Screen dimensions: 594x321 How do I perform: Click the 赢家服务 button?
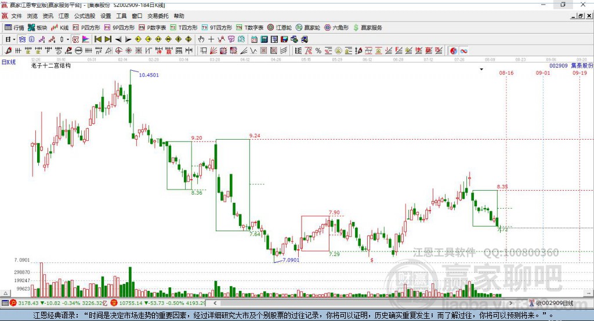point(367,28)
